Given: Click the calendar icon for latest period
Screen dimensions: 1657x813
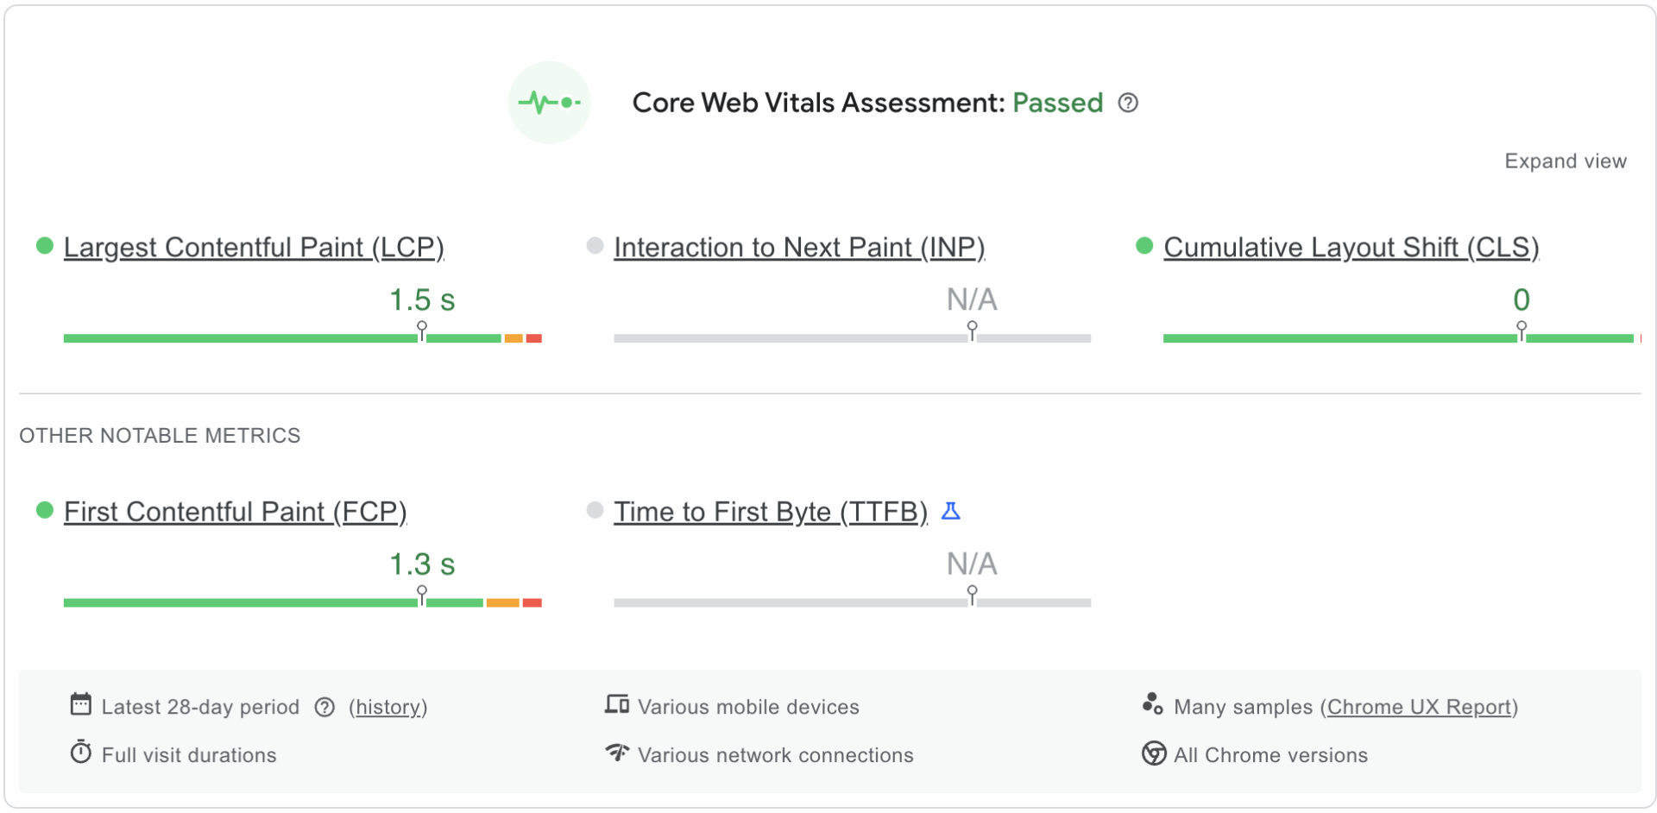Looking at the screenshot, I should coord(80,705).
